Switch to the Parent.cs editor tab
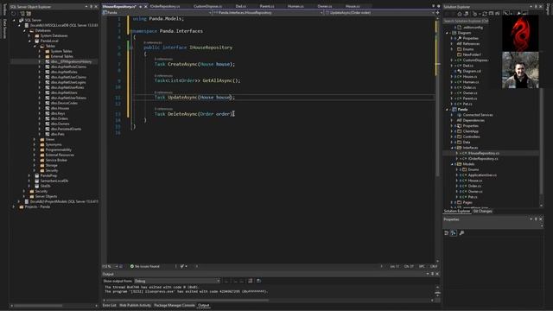This screenshot has height=311, width=553. (267, 6)
